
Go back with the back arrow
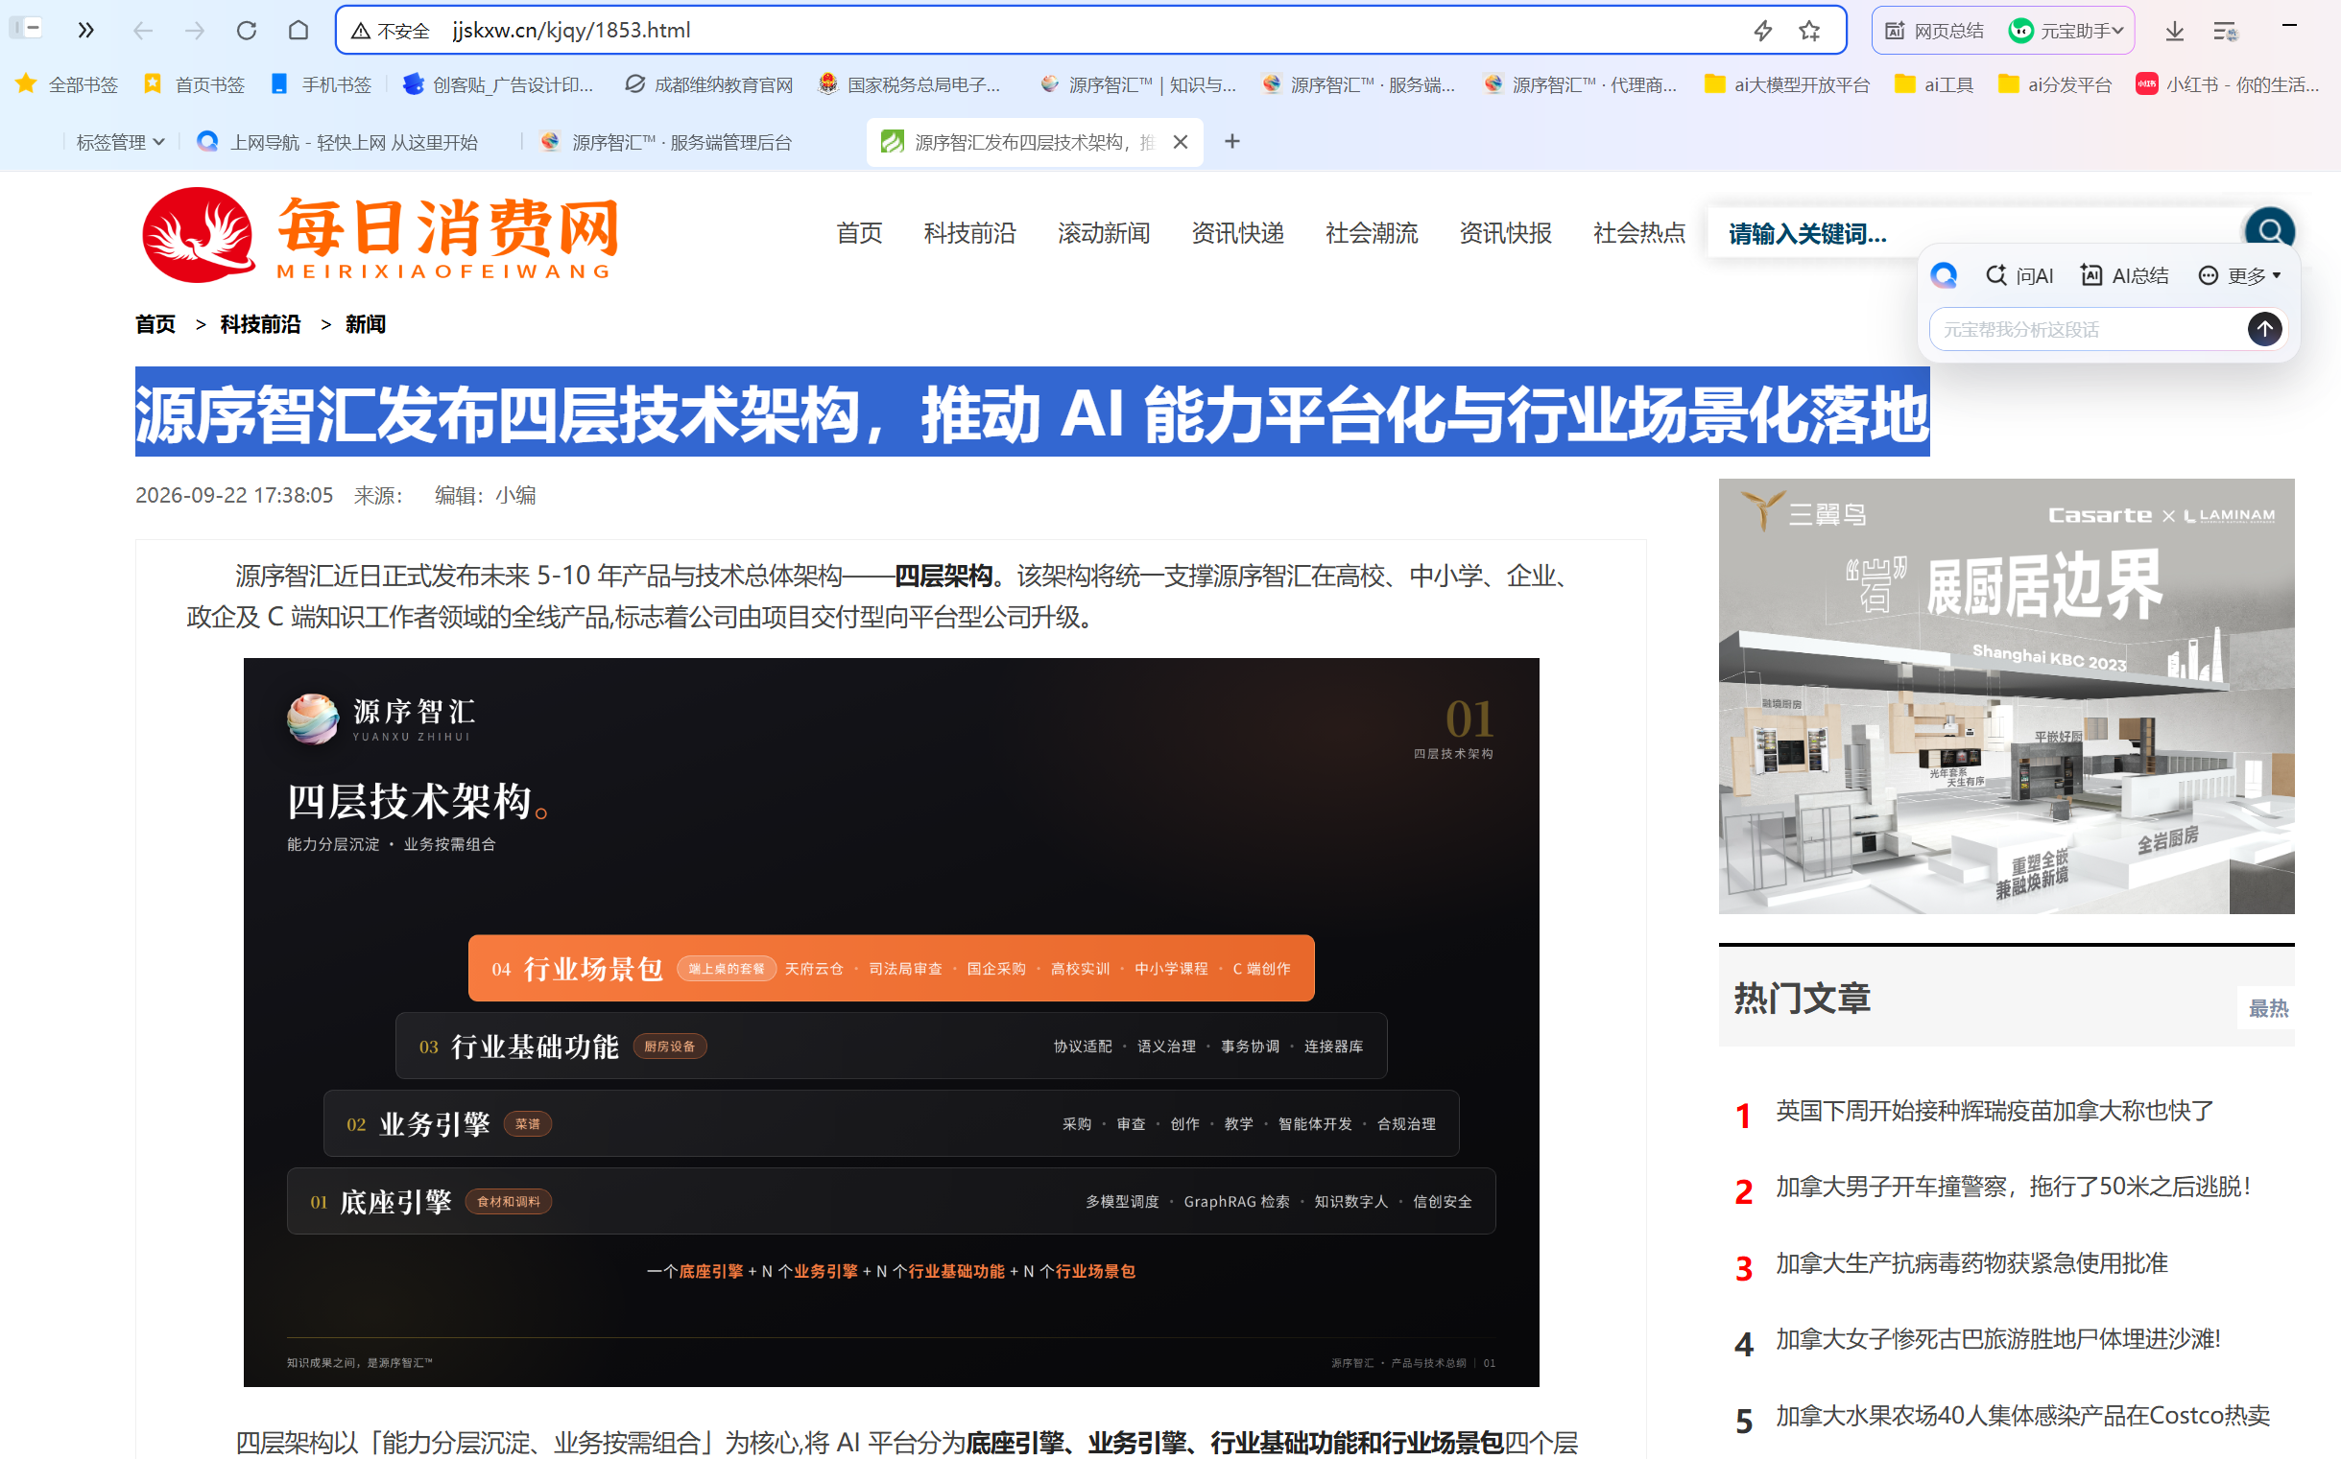pyautogui.click(x=142, y=30)
